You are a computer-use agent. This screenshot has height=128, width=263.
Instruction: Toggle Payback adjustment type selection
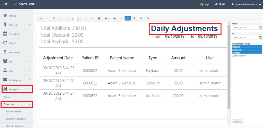click(x=247, y=53)
